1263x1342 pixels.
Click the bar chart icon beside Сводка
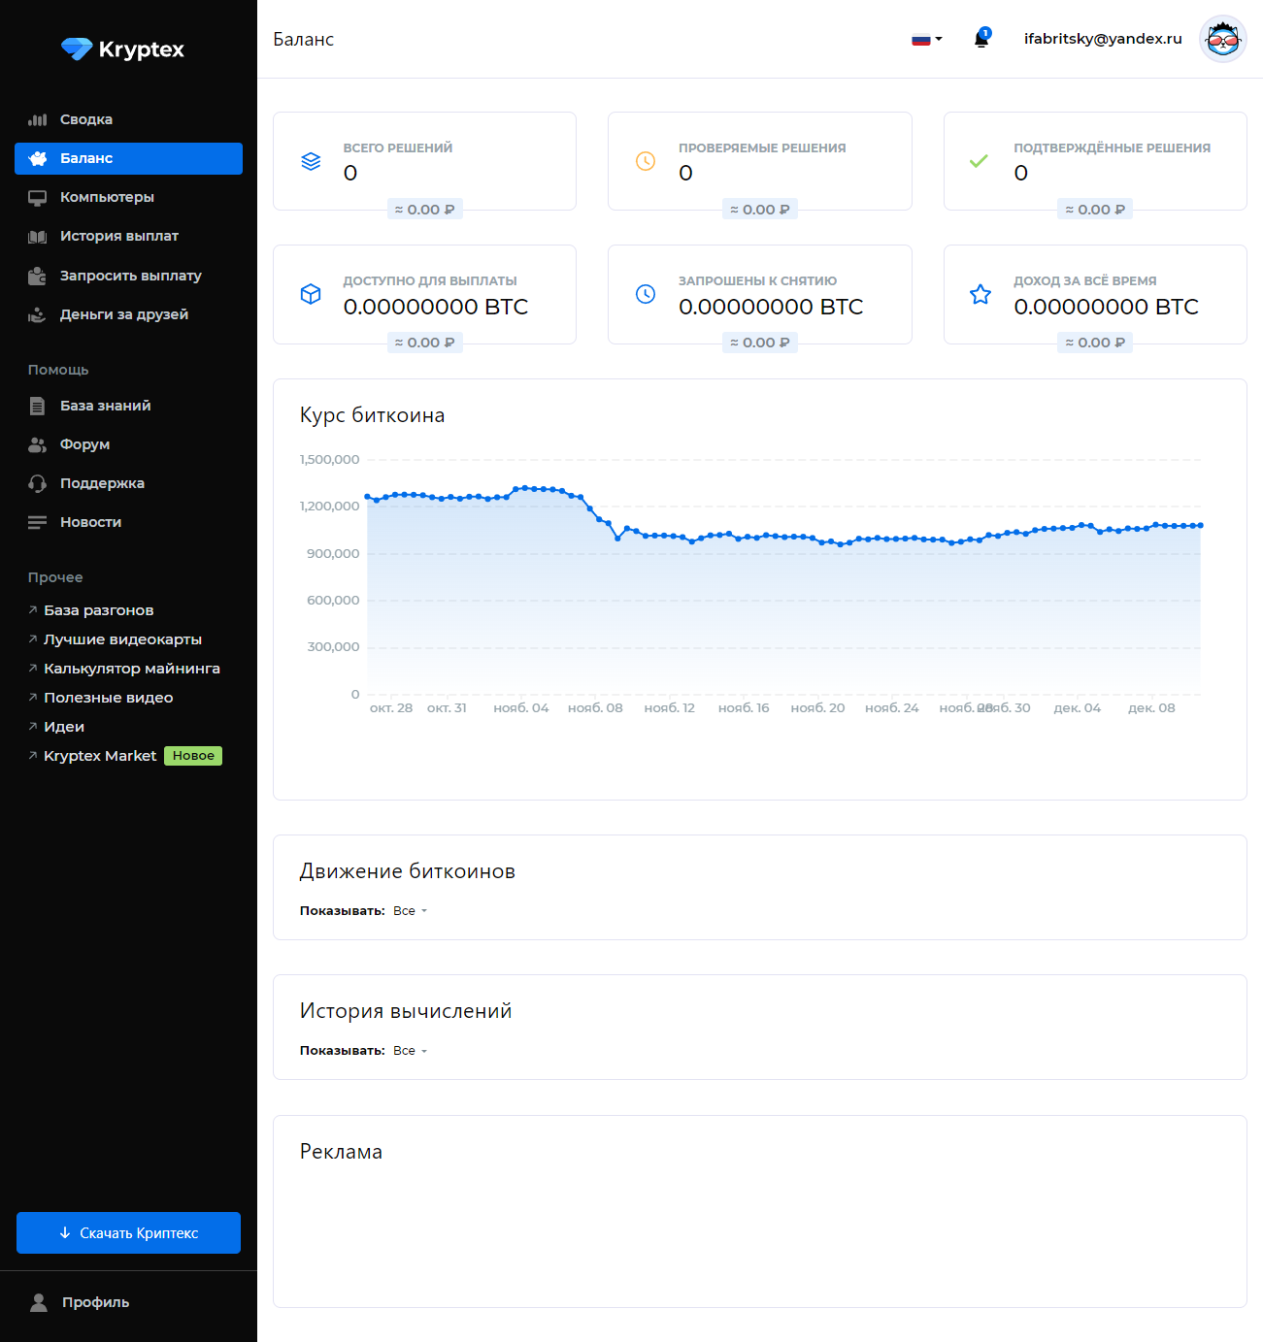(x=38, y=119)
